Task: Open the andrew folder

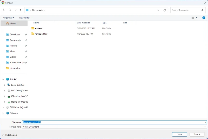Action: tap(38, 28)
